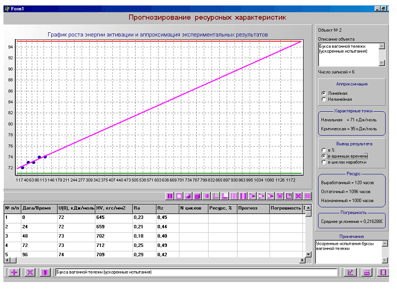
Task: Click HV value 702 in row 3
Action: [100, 236]
